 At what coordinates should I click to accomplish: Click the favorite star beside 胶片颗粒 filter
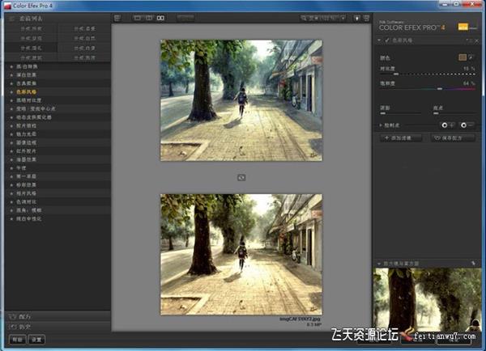coord(11,126)
